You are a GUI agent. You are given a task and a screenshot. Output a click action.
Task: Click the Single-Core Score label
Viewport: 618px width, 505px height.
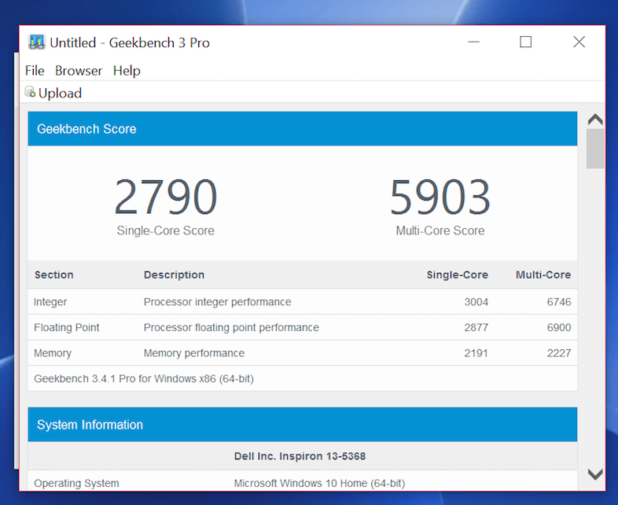(x=166, y=230)
